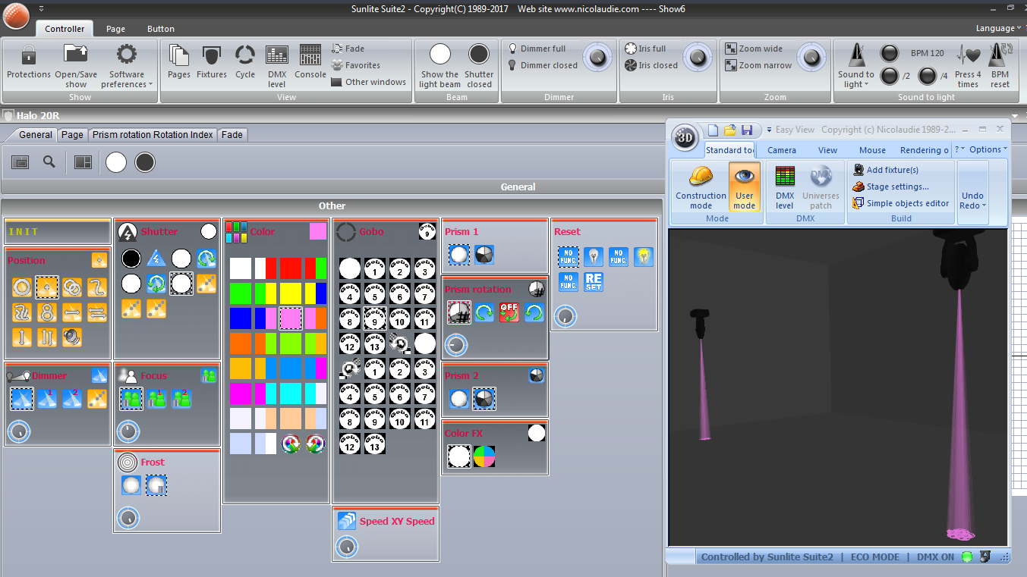Screen dimensions: 1027x577
Task: Choose the solid red swatch in Color panel
Action: point(291,268)
